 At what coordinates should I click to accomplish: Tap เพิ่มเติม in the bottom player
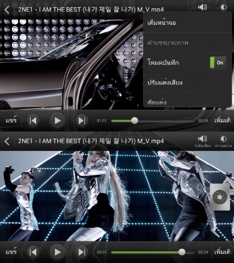[223, 252]
